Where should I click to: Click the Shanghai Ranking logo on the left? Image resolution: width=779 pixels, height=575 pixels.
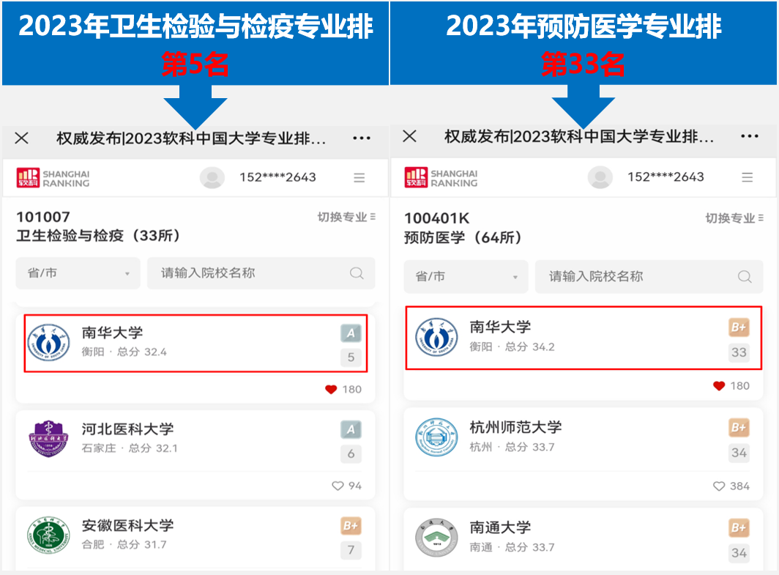pyautogui.click(x=53, y=178)
